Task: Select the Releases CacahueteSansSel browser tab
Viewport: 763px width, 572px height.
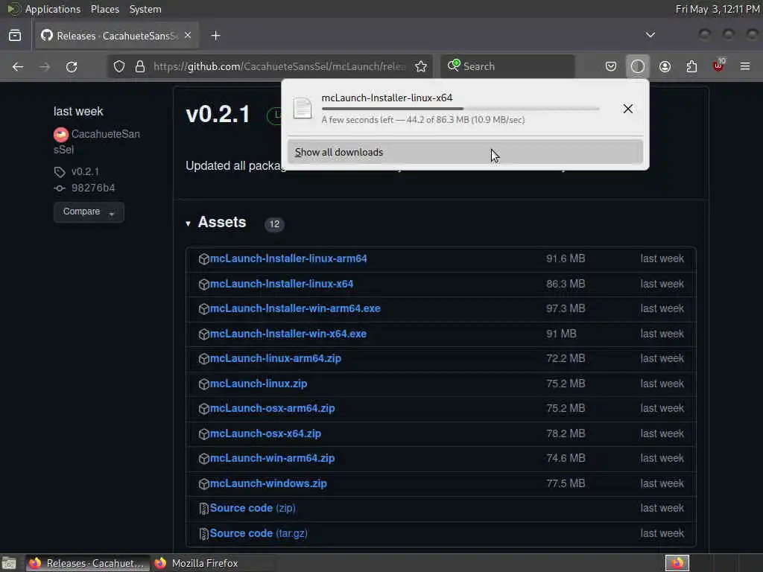Action: [x=117, y=36]
